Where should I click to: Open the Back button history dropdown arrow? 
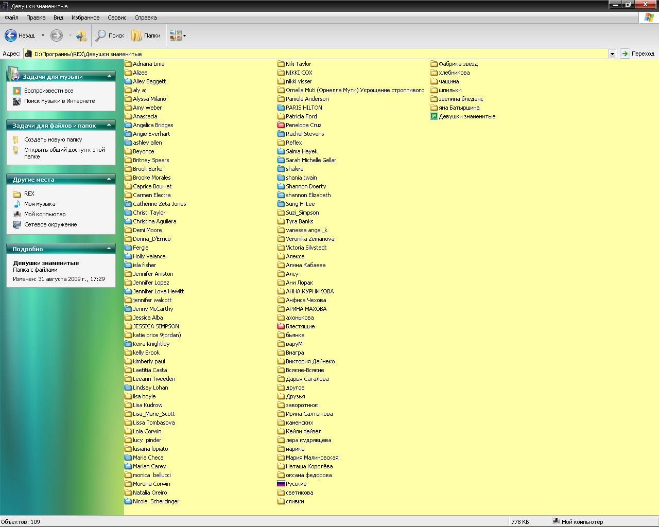coord(43,36)
